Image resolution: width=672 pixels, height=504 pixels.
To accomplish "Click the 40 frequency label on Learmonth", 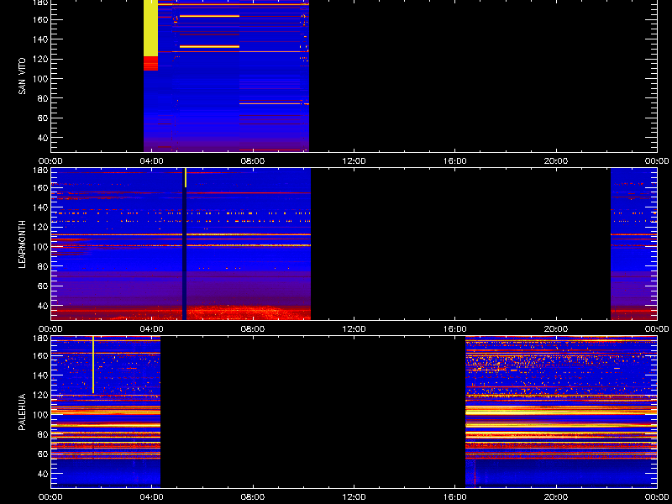I will point(44,306).
